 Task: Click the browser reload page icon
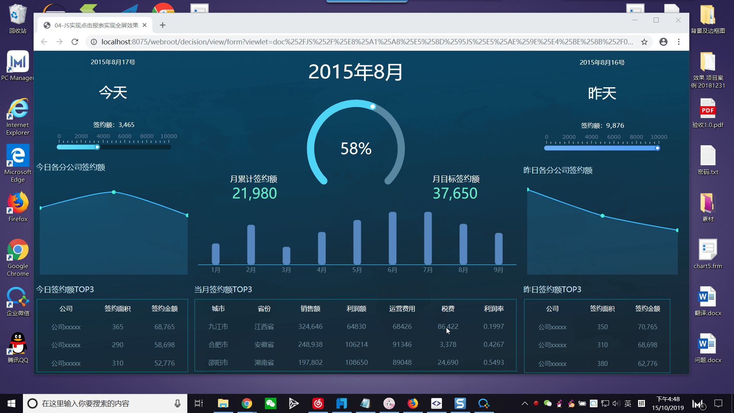pyautogui.click(x=75, y=42)
